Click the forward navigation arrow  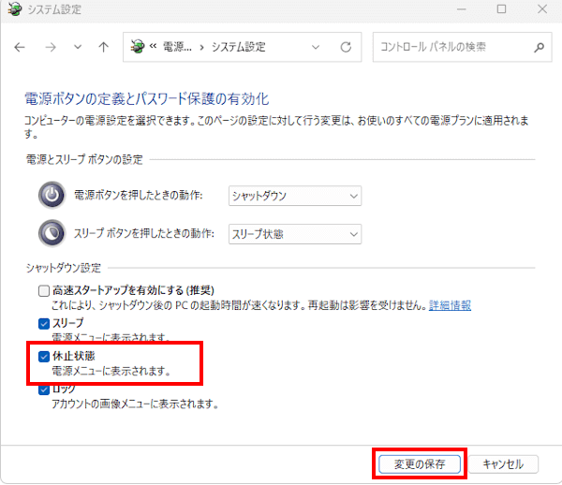tap(50, 47)
